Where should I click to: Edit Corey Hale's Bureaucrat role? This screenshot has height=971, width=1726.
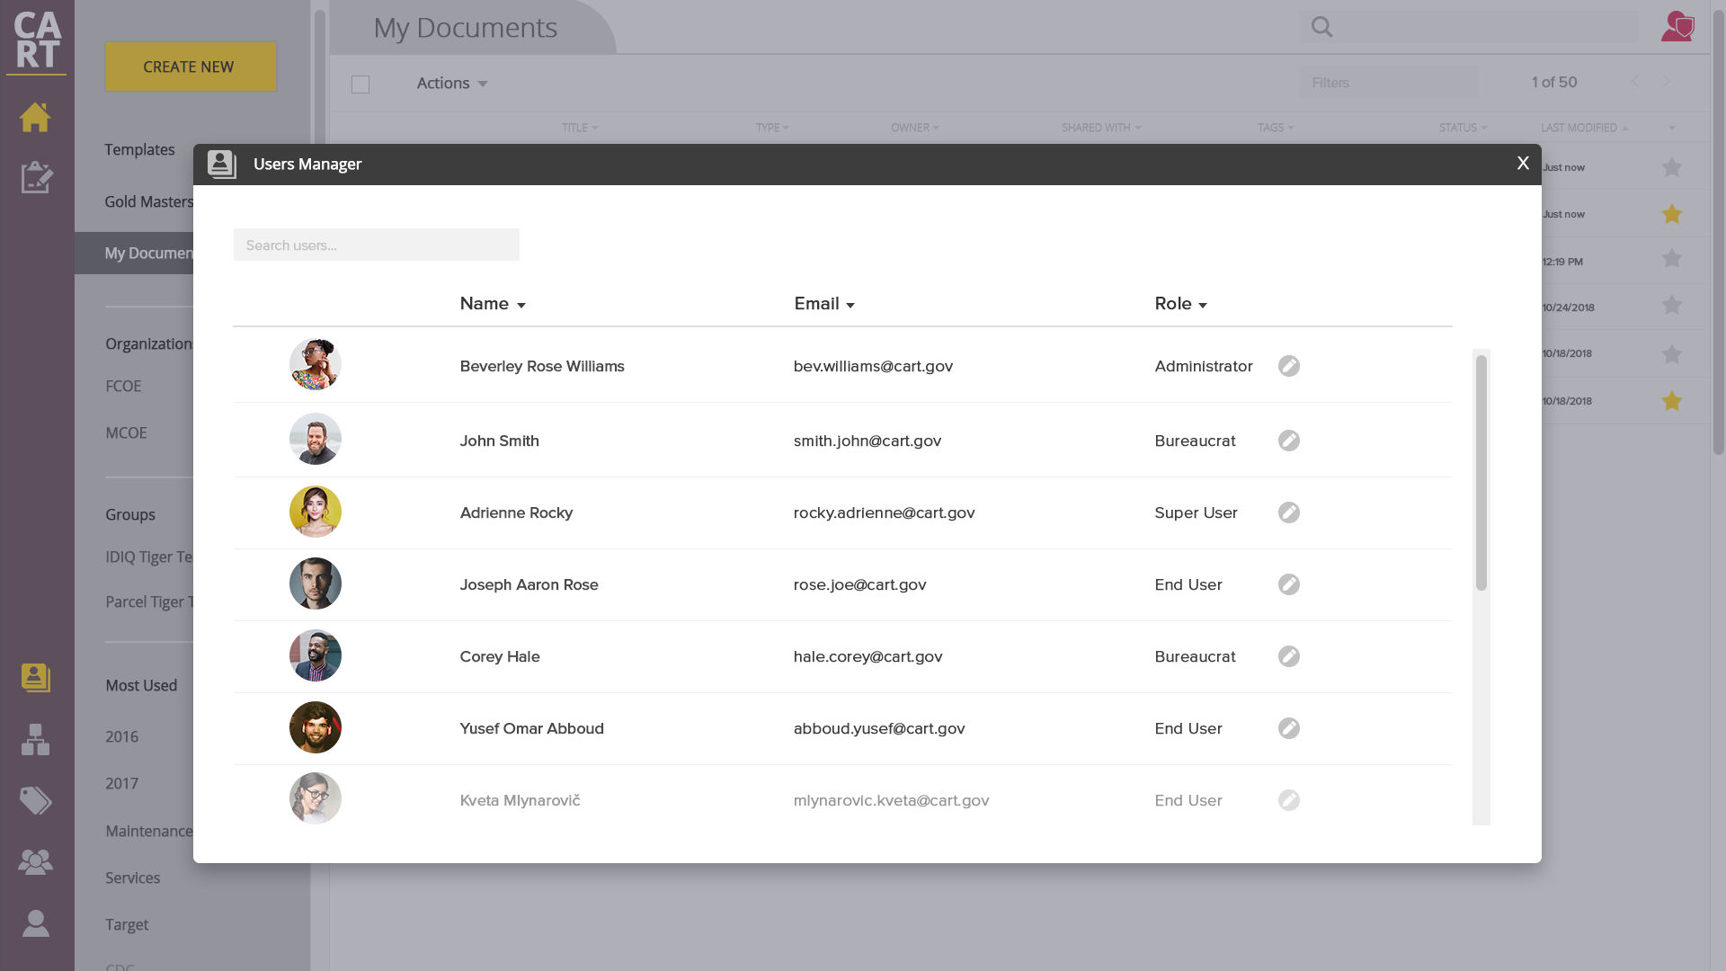tap(1288, 656)
